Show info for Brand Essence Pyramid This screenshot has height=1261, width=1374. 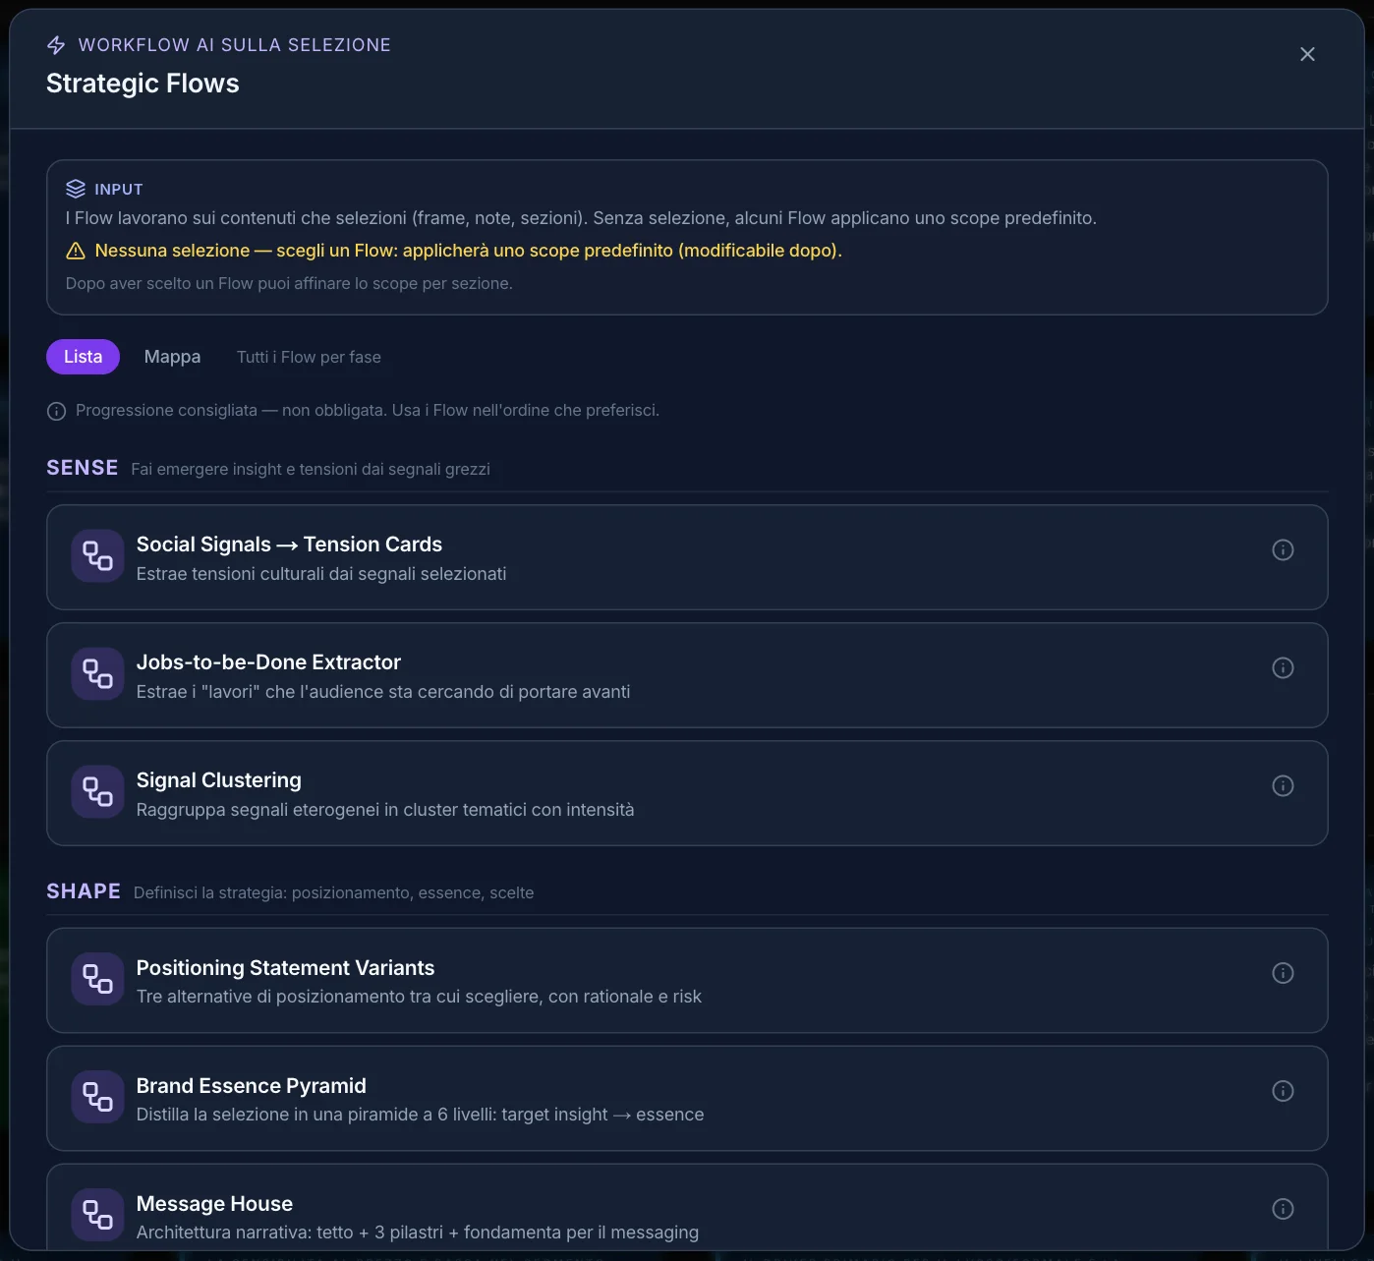[1283, 1091]
